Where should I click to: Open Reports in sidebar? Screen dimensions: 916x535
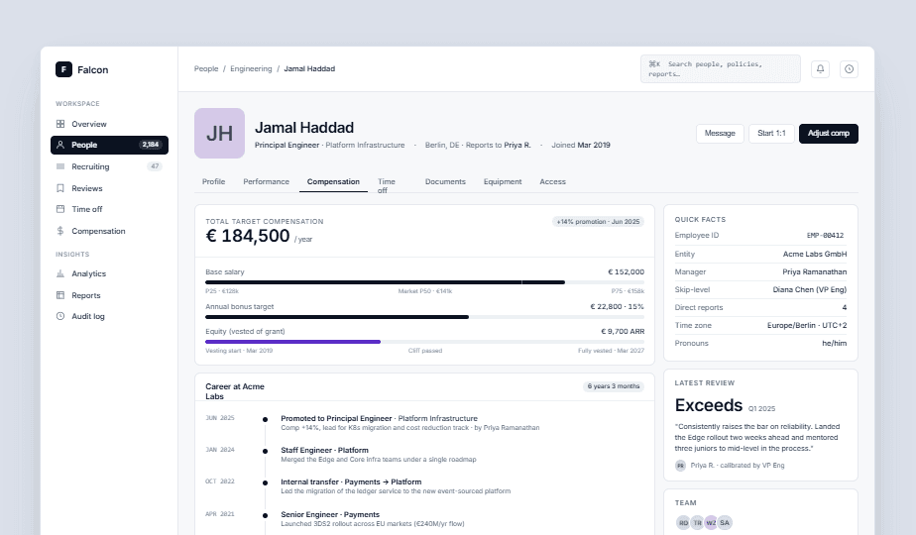(x=109, y=295)
